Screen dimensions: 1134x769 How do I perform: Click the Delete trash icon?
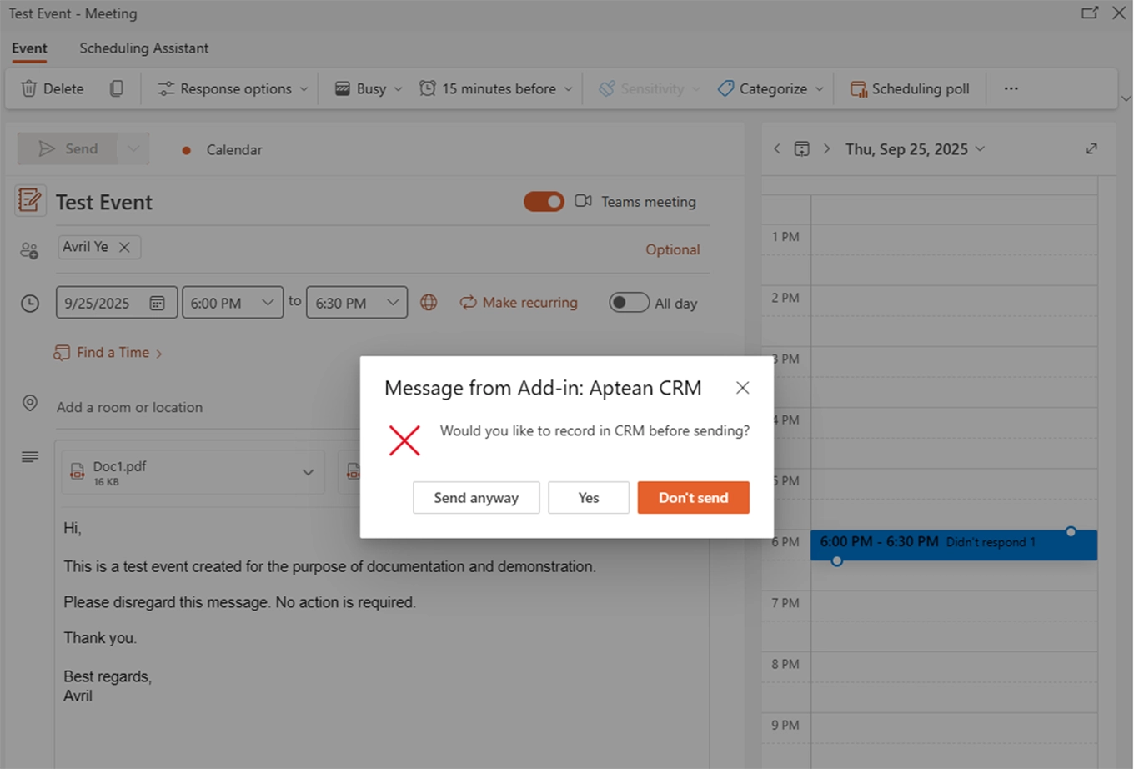(29, 88)
